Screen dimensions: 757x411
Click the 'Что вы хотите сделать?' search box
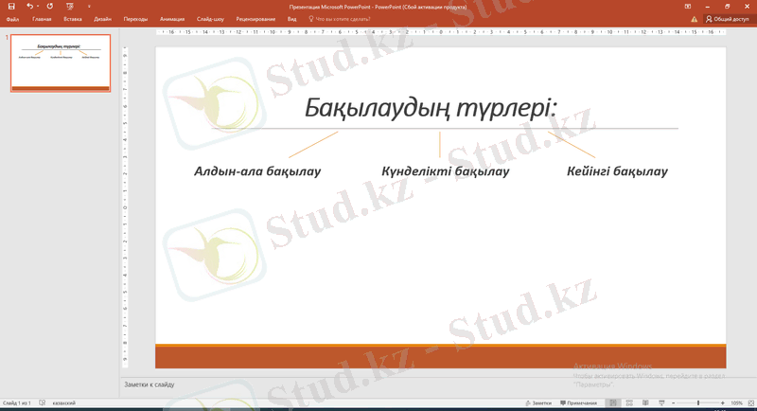click(x=340, y=19)
